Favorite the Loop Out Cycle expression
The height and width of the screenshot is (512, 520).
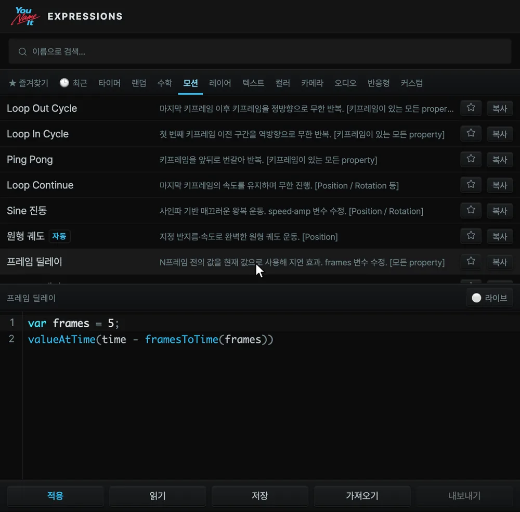tap(471, 108)
